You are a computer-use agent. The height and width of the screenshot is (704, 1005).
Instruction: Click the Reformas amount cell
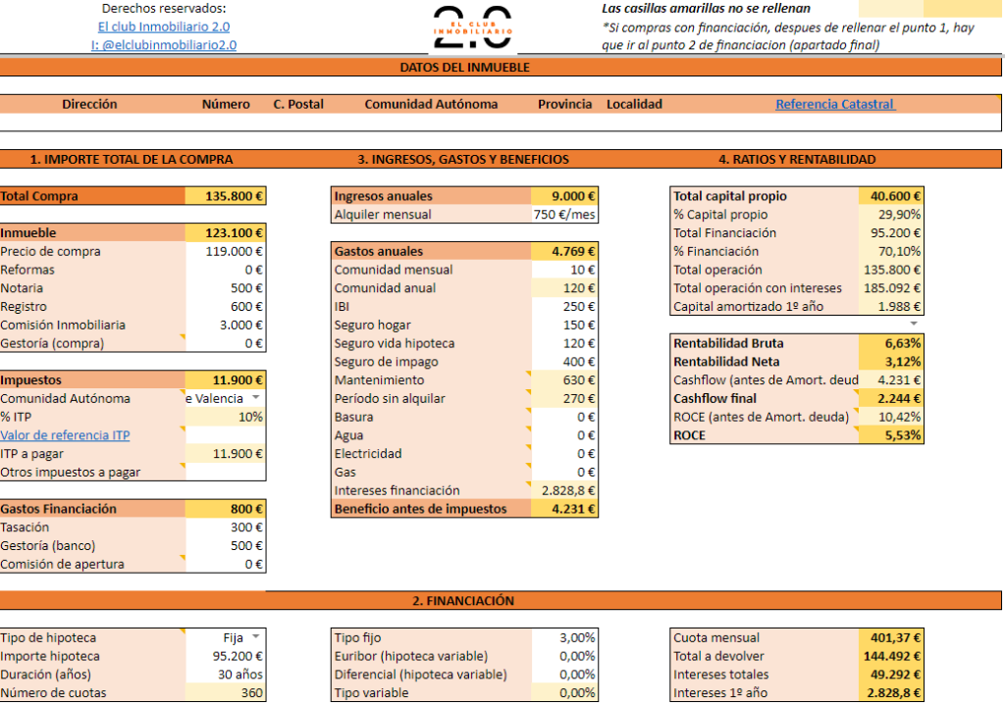pos(226,270)
